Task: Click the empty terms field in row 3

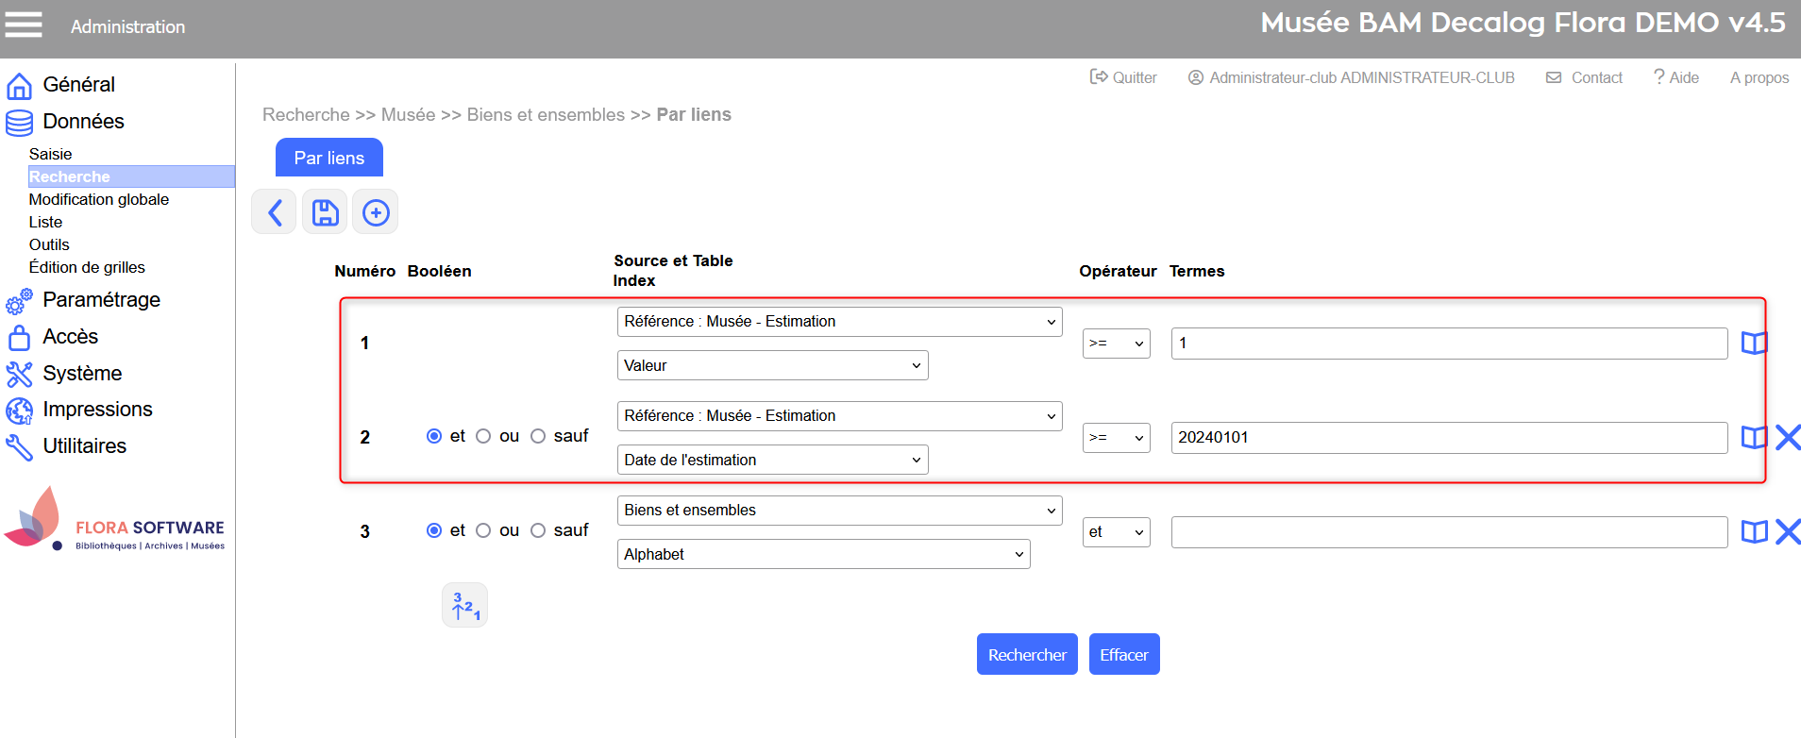Action: (x=1449, y=532)
